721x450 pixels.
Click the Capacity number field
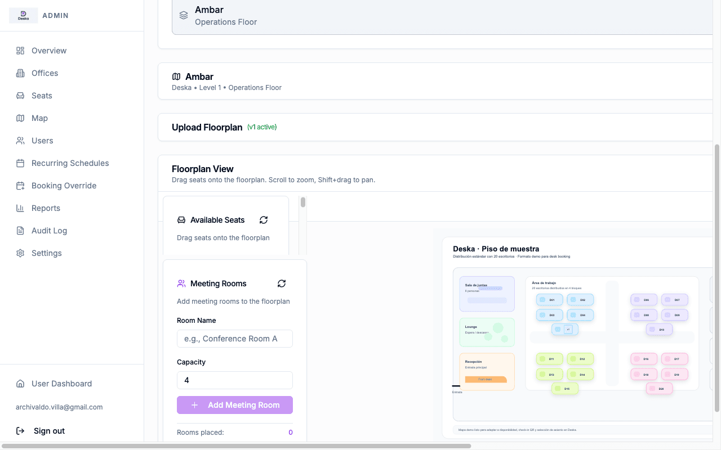pos(235,380)
